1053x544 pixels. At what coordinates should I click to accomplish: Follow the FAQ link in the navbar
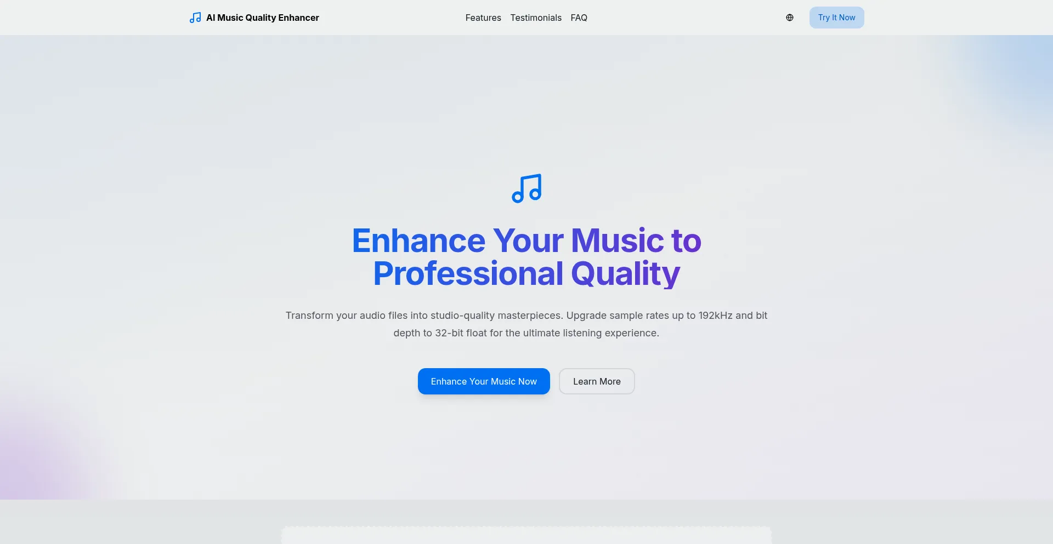click(579, 18)
